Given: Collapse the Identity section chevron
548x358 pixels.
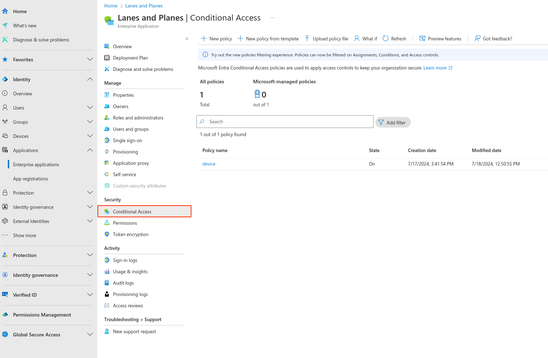Looking at the screenshot, I should [x=90, y=79].
